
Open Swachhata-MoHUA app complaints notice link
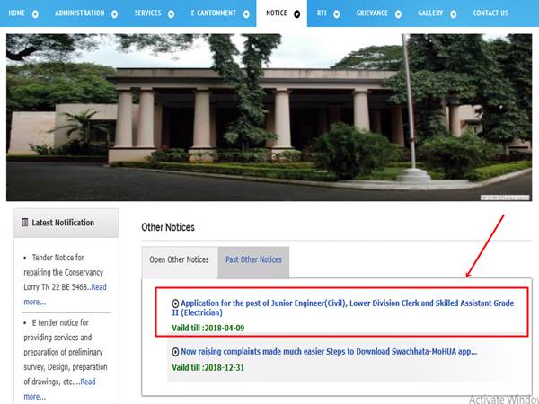point(329,352)
